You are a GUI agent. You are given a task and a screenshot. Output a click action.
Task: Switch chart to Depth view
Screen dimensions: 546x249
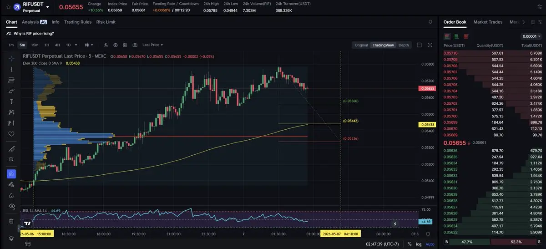(404, 45)
